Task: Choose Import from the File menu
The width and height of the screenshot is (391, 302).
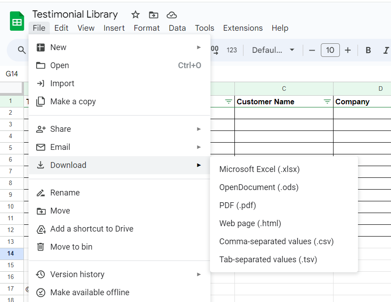Action: 119,84
